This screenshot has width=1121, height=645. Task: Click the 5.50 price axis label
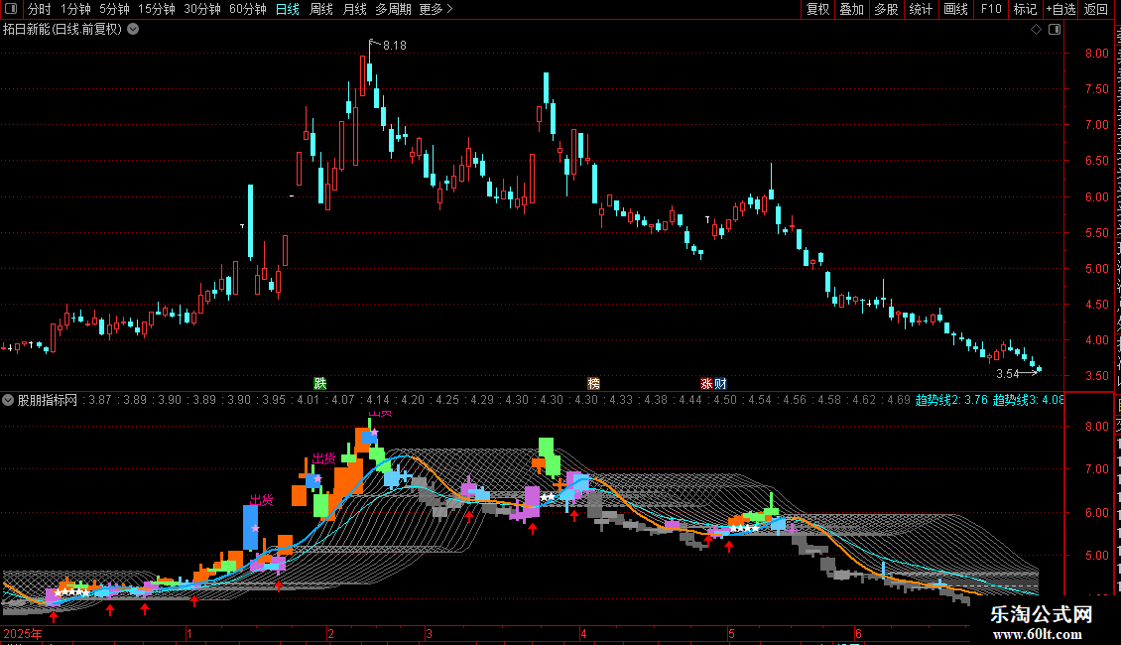coord(1096,232)
